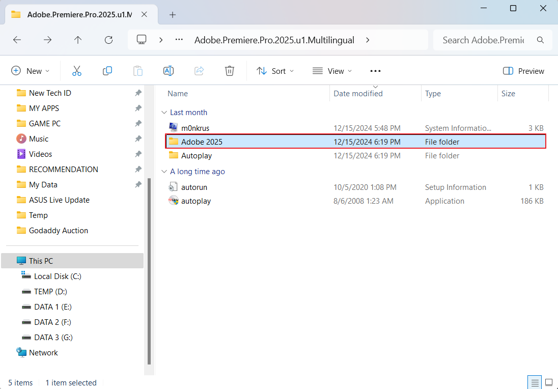Select This PC in navigation pane

click(x=72, y=261)
